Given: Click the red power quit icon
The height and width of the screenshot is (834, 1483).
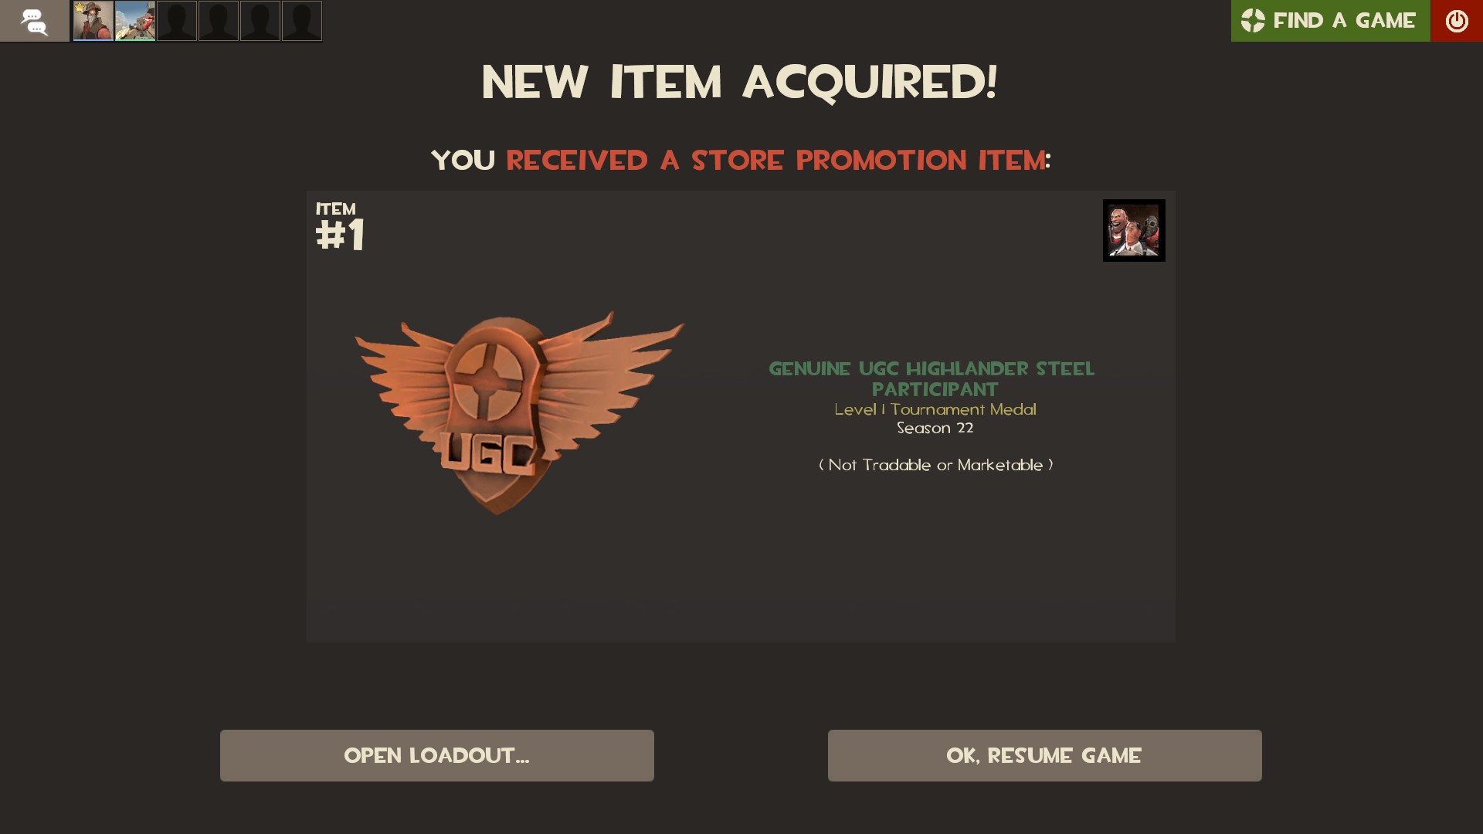Looking at the screenshot, I should coord(1457,21).
